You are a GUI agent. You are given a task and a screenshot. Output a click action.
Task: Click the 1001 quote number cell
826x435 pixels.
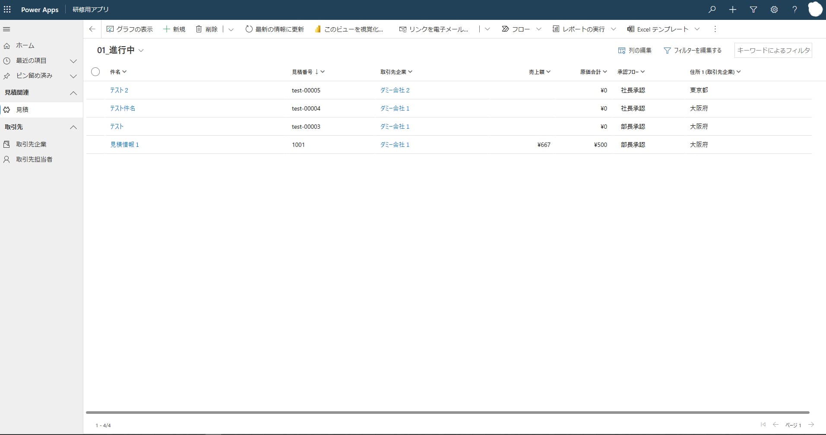[x=298, y=145]
